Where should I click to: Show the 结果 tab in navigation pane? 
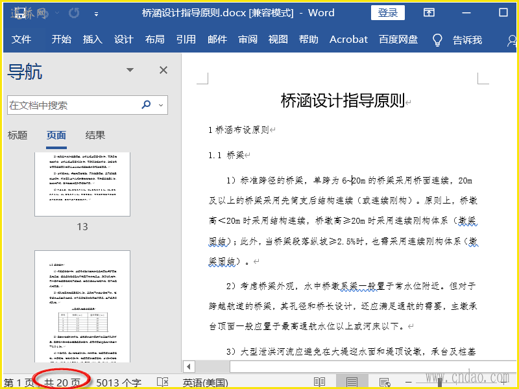tap(95, 136)
